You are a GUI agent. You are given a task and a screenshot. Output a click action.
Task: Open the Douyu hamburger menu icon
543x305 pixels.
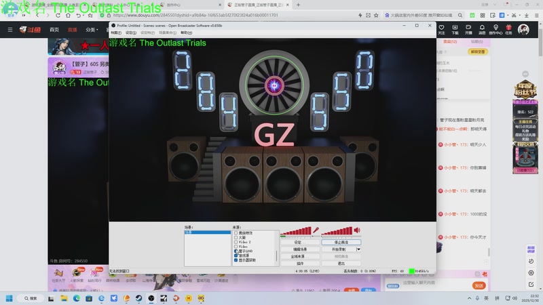[10, 30]
